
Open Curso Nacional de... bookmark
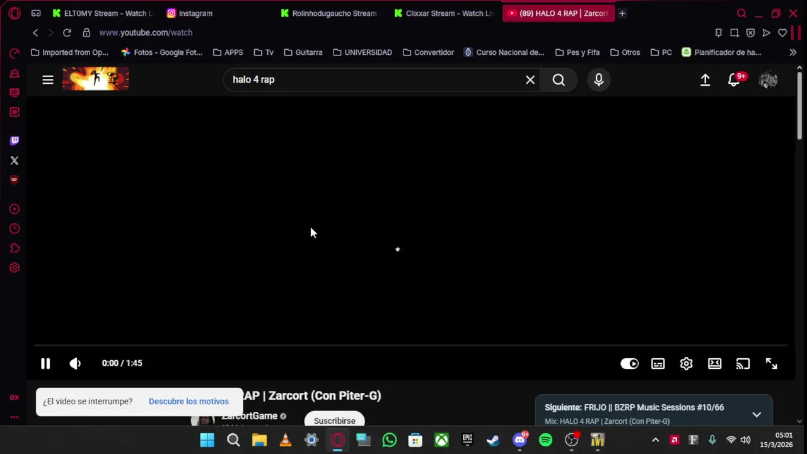click(504, 52)
